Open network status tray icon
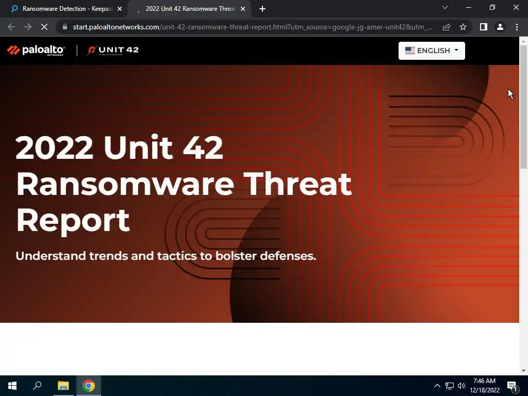528x396 pixels. [x=450, y=386]
